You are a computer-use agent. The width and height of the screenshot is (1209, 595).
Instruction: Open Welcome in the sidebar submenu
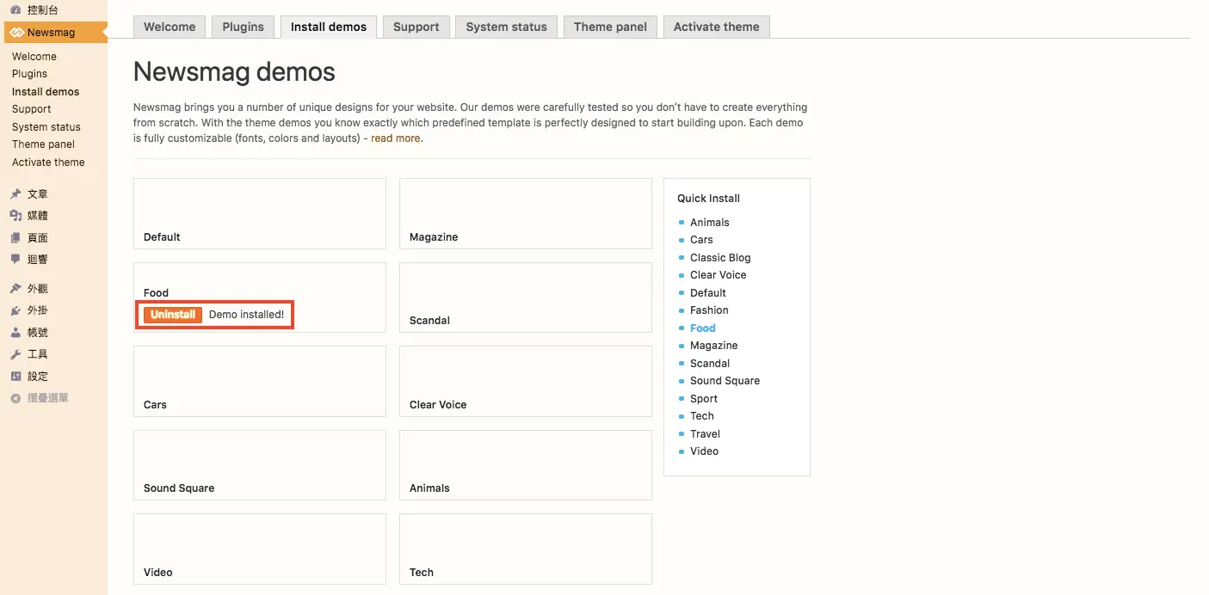34,57
